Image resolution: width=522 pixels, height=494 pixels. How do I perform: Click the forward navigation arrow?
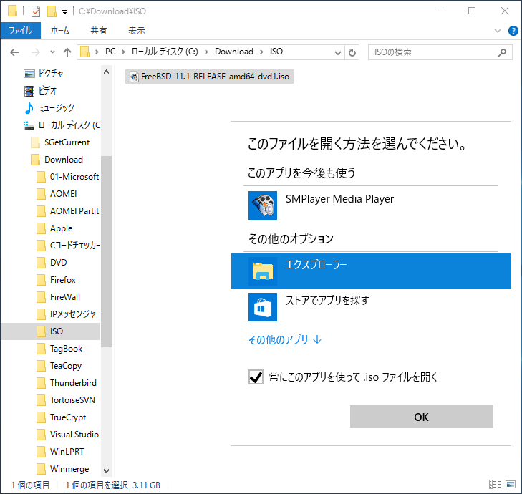pyautogui.click(x=36, y=52)
